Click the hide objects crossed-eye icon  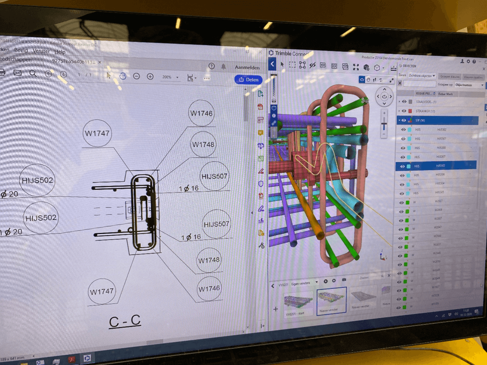312,65
